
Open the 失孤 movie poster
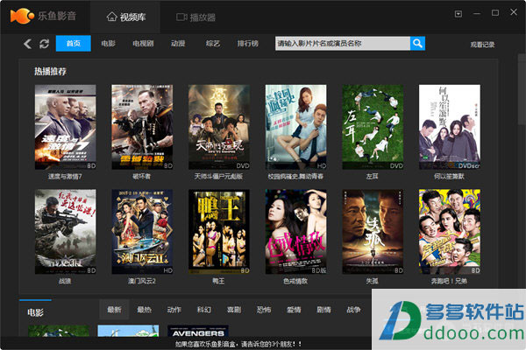373,231
